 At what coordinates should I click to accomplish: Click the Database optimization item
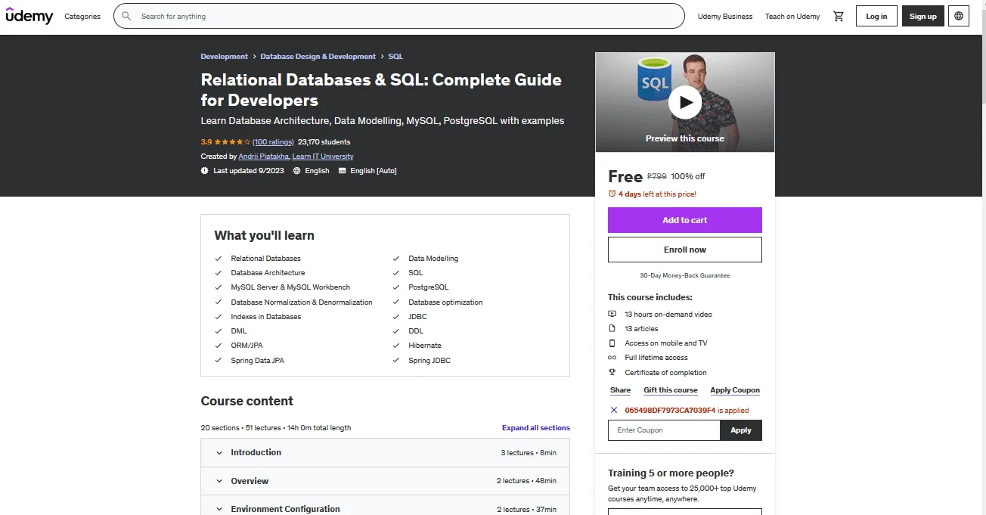445,302
